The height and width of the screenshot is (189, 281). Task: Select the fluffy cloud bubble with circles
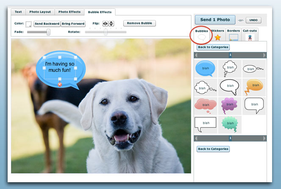click(206, 87)
